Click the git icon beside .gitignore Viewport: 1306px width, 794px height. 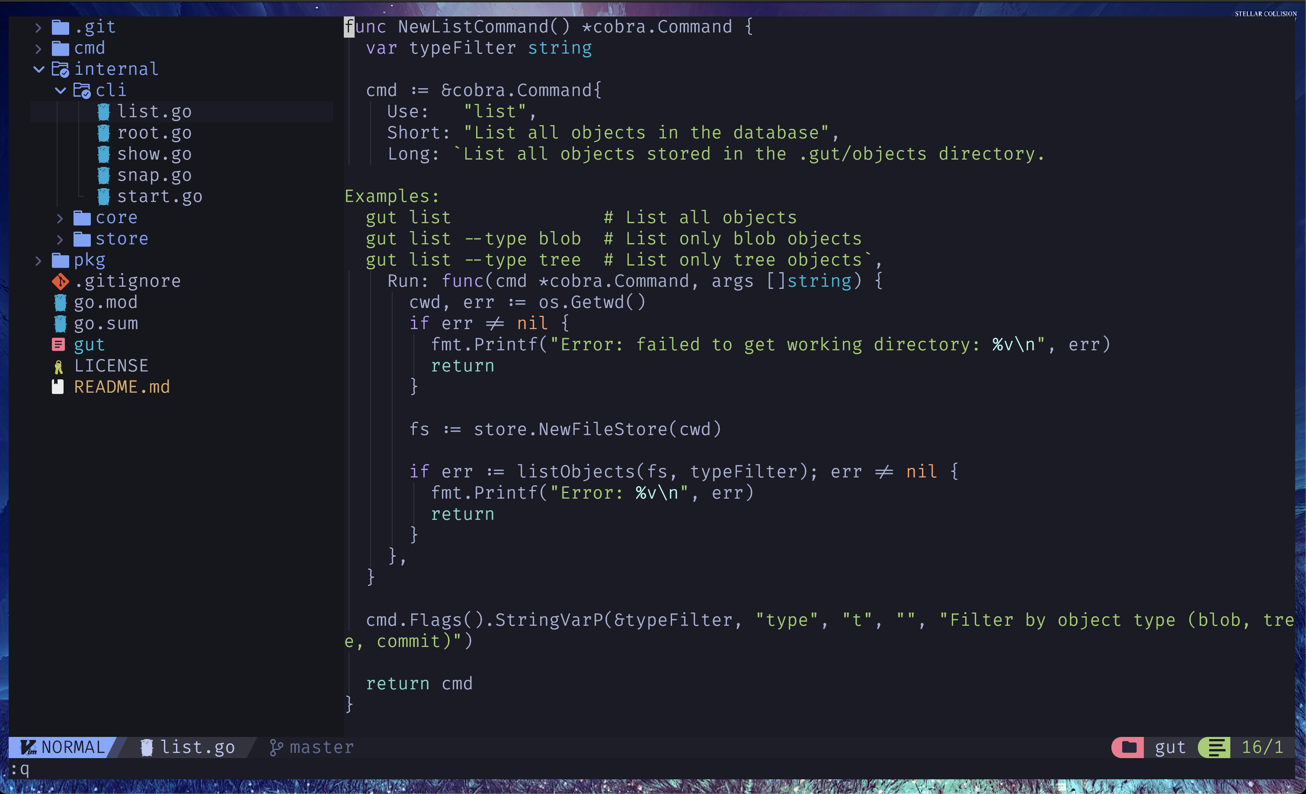60,281
